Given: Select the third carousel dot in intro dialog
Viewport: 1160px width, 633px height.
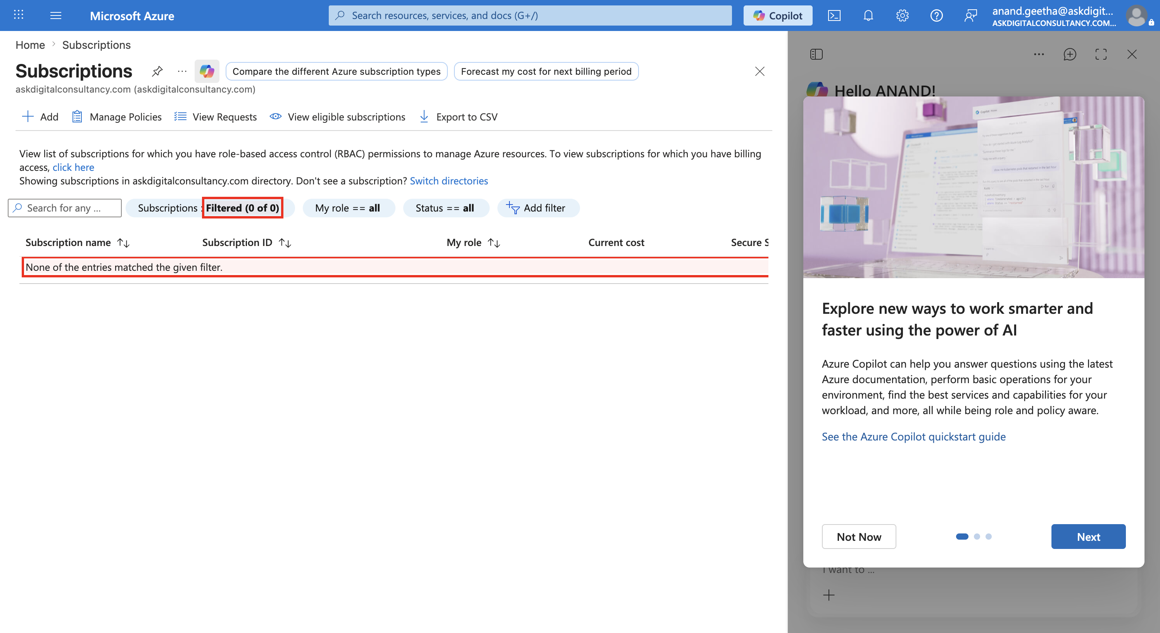Looking at the screenshot, I should click(988, 536).
